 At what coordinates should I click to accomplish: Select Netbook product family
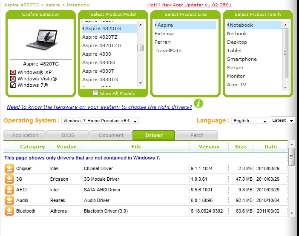tap(237, 34)
